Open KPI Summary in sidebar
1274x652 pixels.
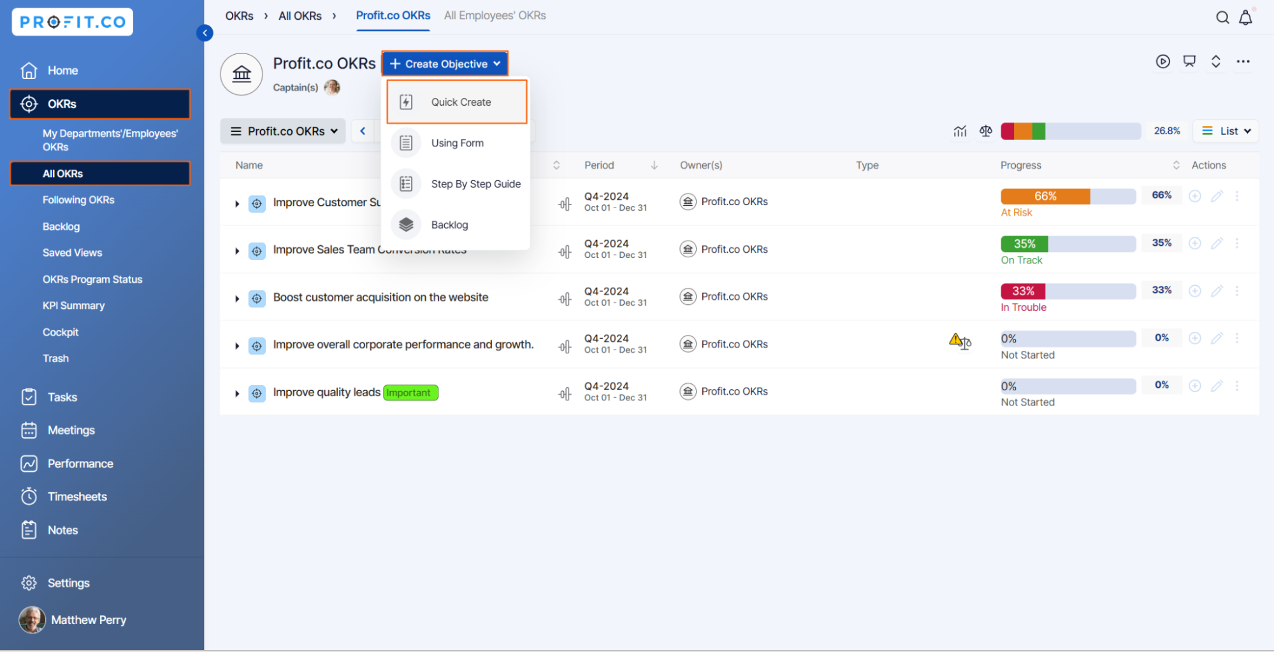73,306
